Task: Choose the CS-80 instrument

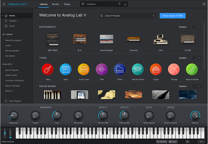Action: tap(188, 39)
